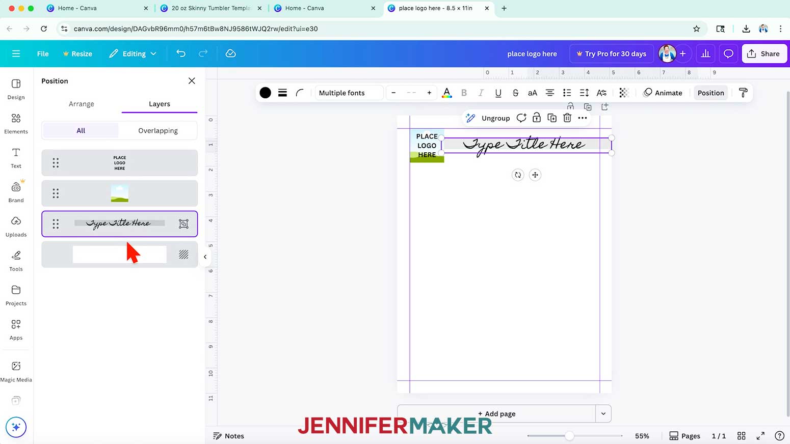Open the analytics bar chart icon
Image resolution: width=790 pixels, height=444 pixels.
pos(706,53)
